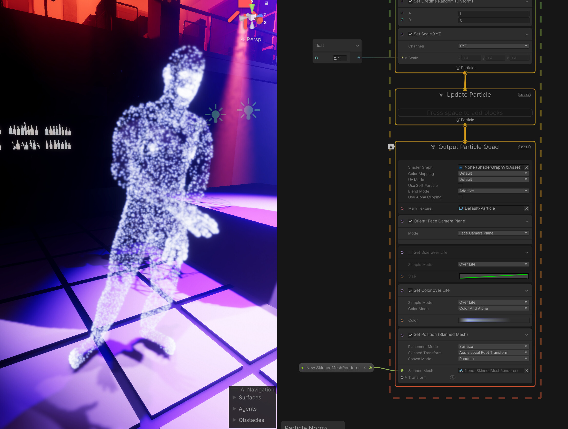The width and height of the screenshot is (568, 429).
Task: Expand the Obstacles entry in AI Navigation
Action: click(234, 420)
